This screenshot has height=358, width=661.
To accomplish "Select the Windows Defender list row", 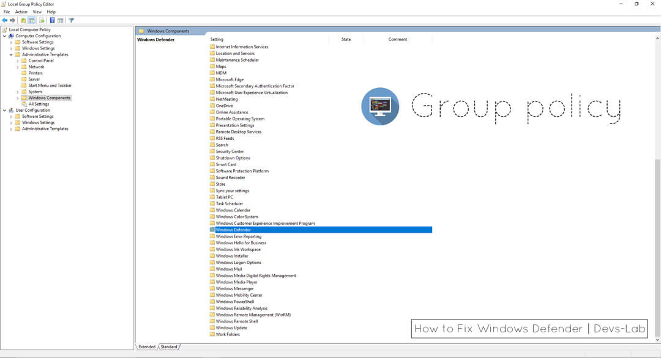I will 321,230.
